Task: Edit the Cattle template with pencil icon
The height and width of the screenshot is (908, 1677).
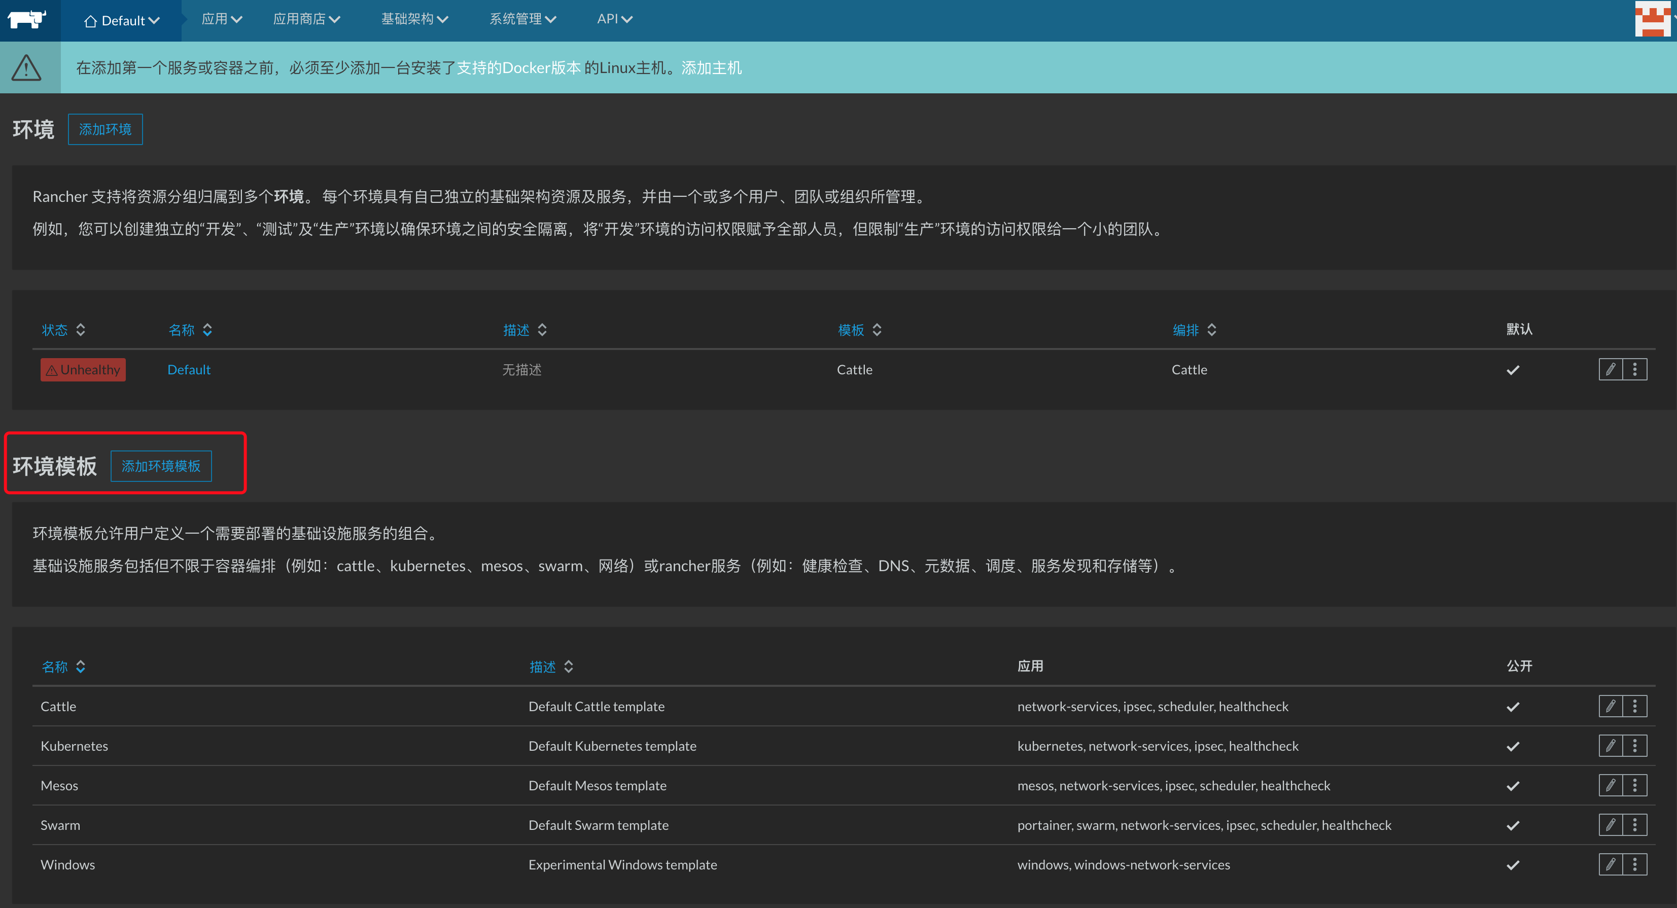Action: [x=1610, y=706]
